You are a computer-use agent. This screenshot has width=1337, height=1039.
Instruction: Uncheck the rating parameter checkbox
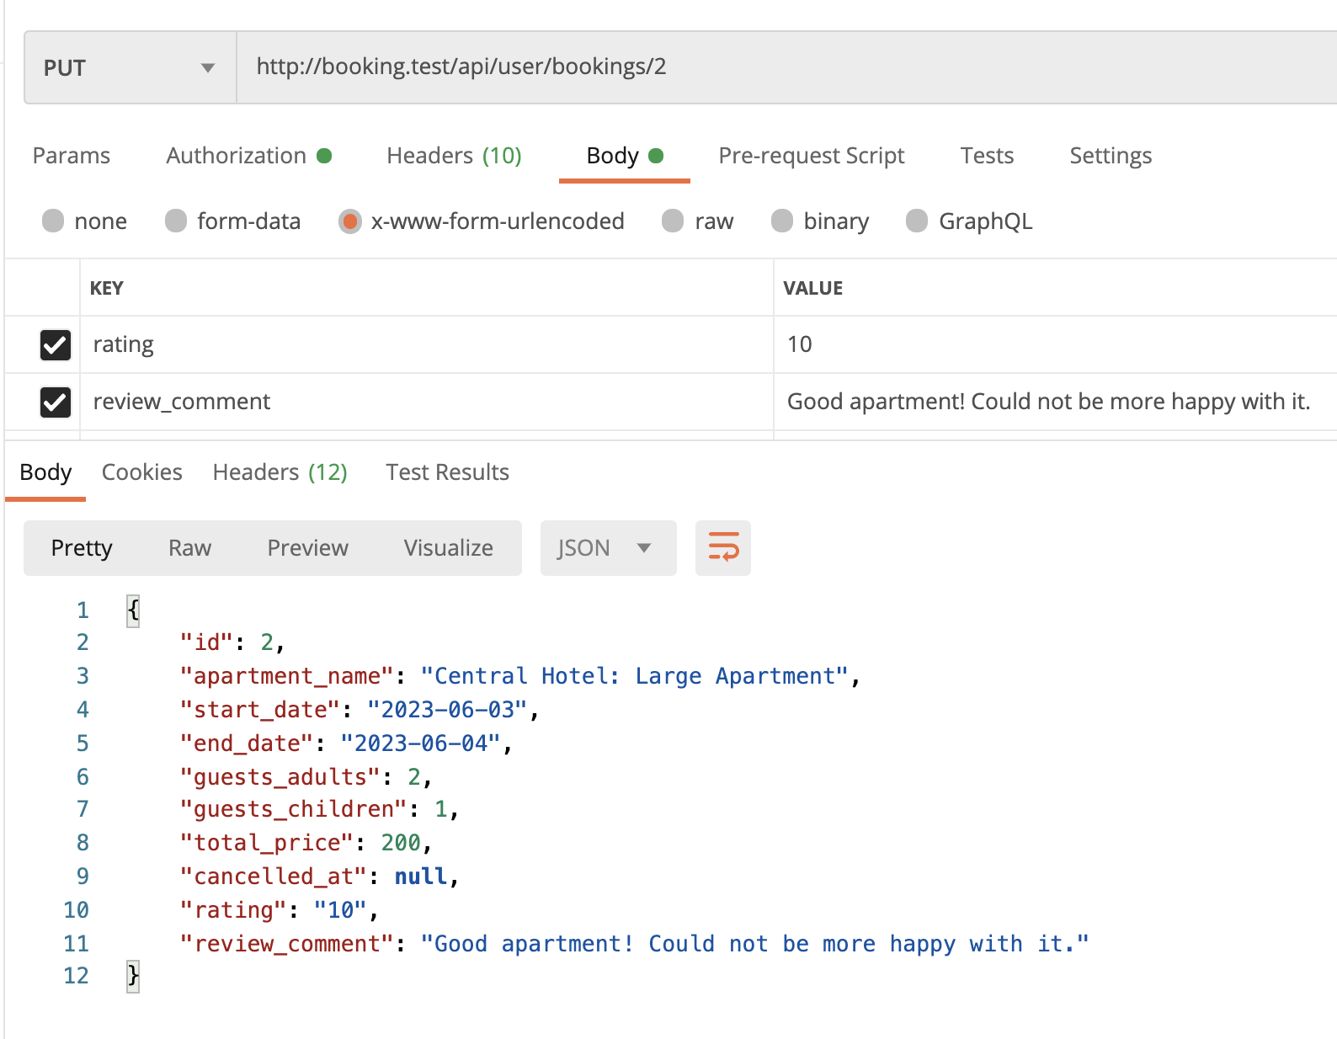(x=56, y=344)
